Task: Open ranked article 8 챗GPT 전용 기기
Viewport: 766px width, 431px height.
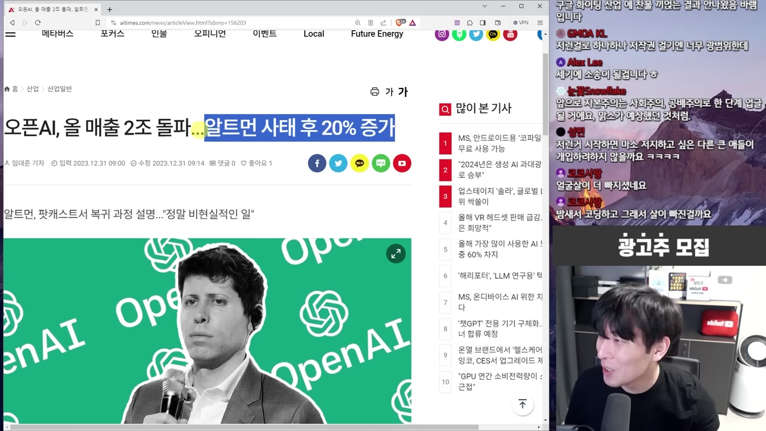Action: [500, 328]
